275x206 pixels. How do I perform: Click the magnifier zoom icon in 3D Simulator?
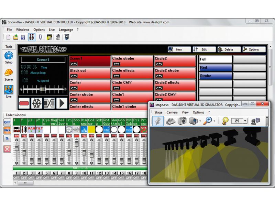[208, 121]
